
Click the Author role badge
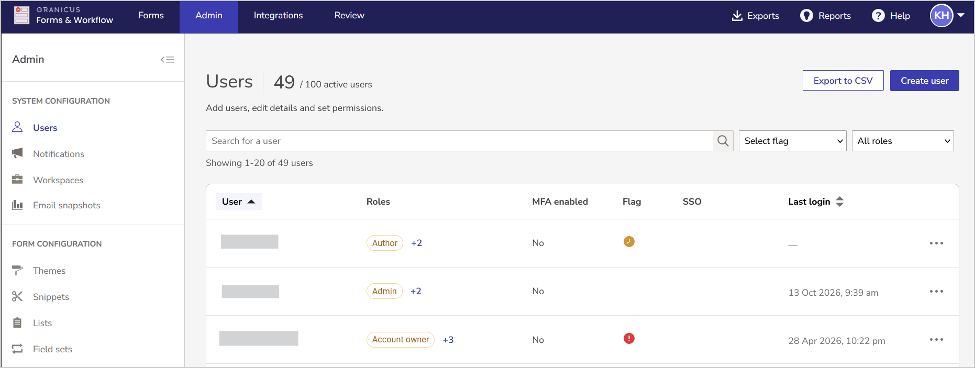pyautogui.click(x=385, y=243)
